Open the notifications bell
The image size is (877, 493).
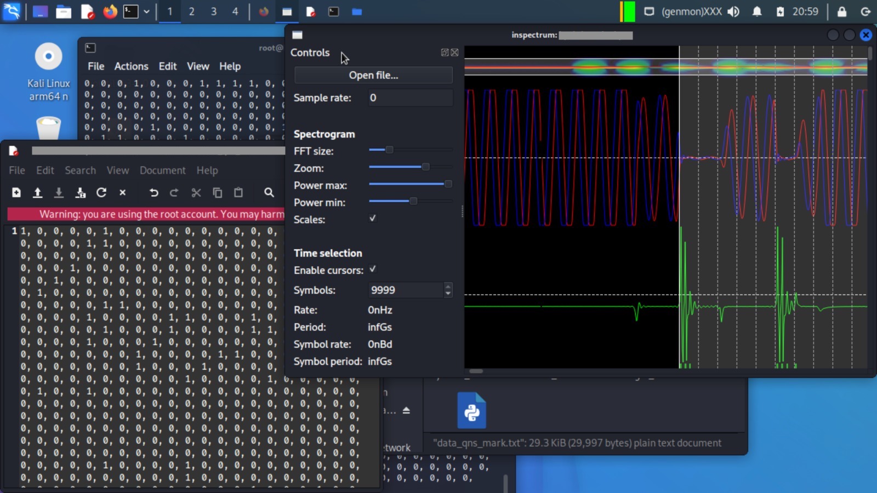click(x=757, y=12)
